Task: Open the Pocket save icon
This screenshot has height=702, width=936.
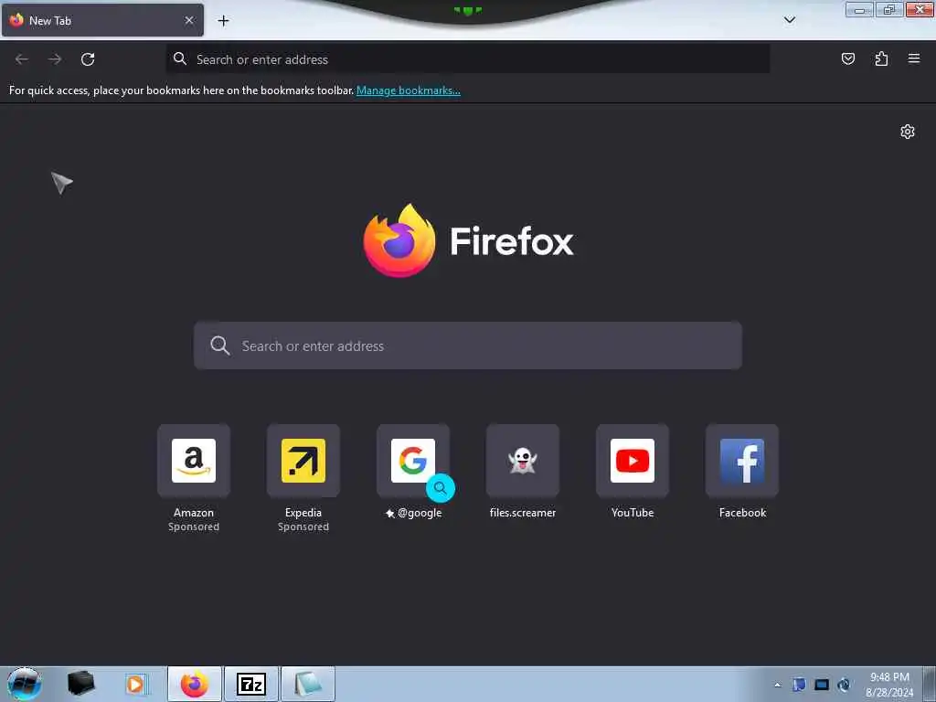Action: coord(847,58)
